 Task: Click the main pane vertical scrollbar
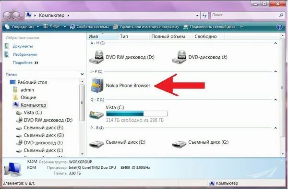click(283, 88)
